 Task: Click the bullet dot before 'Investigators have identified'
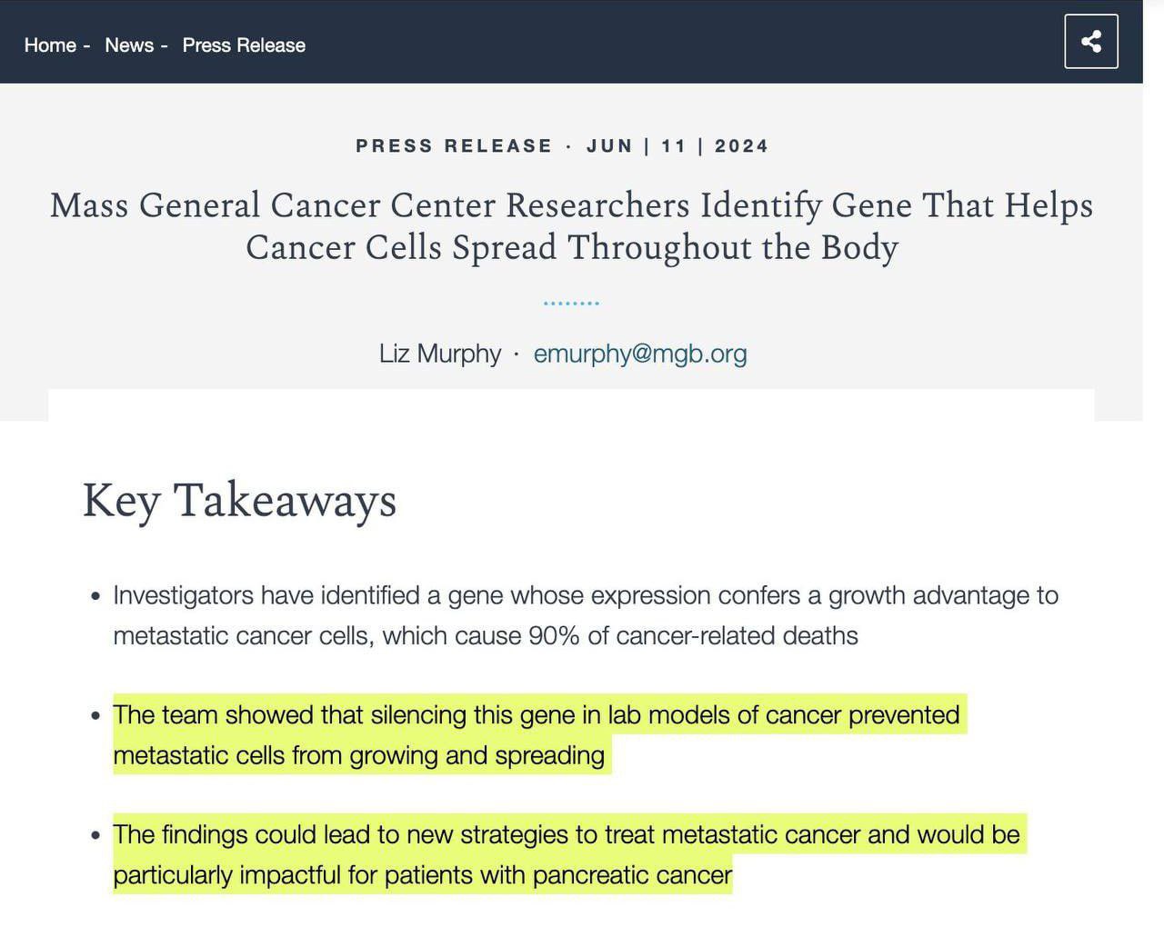pos(95,597)
